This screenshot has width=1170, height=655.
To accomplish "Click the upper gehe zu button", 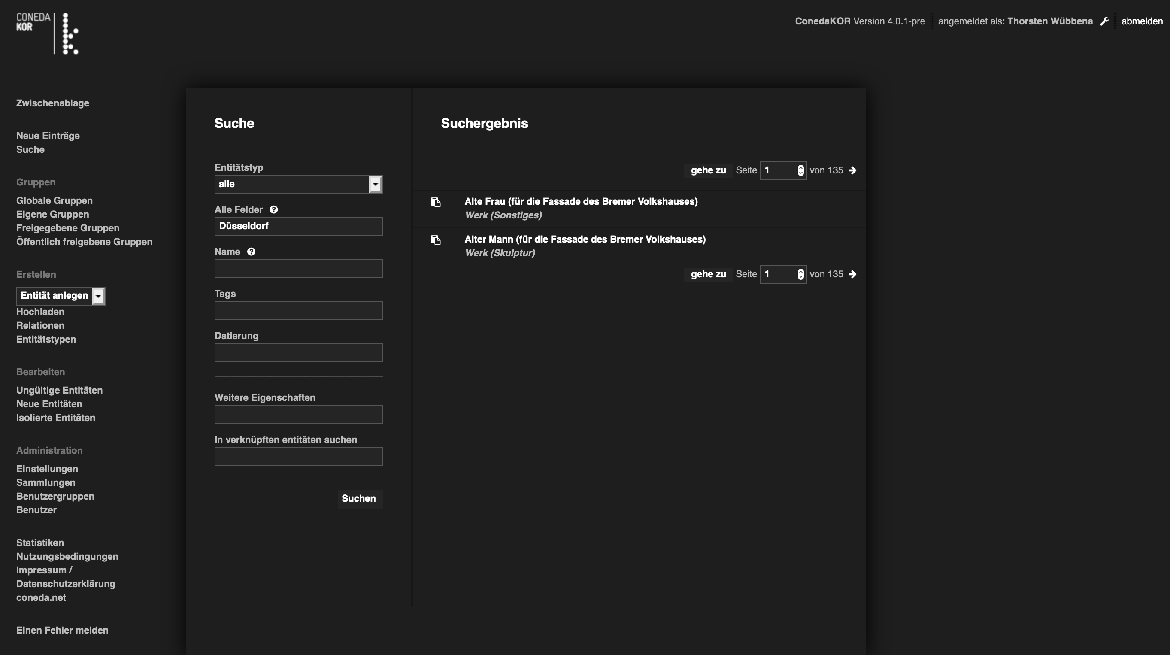I will (708, 170).
